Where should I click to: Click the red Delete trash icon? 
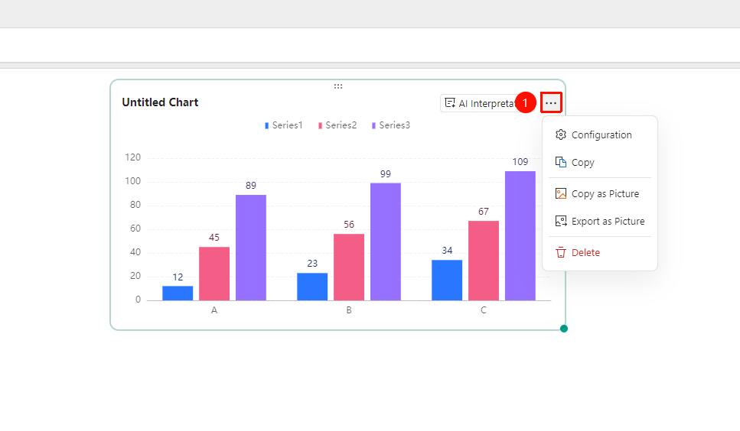tap(561, 252)
